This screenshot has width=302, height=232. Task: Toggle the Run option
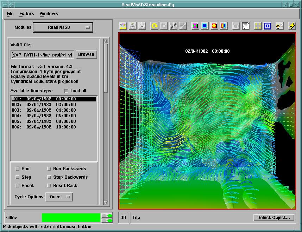tap(18, 169)
